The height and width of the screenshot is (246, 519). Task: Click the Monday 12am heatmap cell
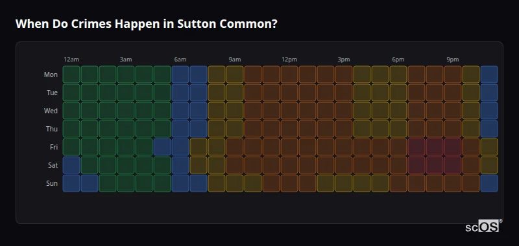(x=71, y=74)
